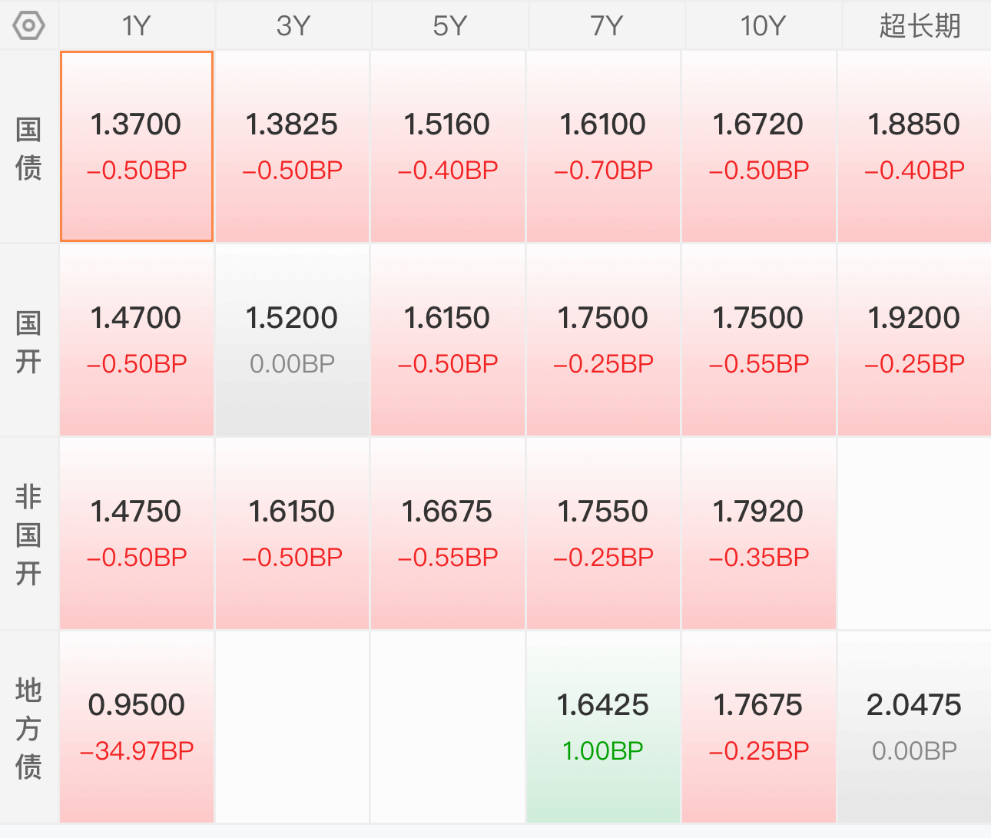
Task: Open the 地方债 7Y green cell 1.6425
Action: (603, 727)
